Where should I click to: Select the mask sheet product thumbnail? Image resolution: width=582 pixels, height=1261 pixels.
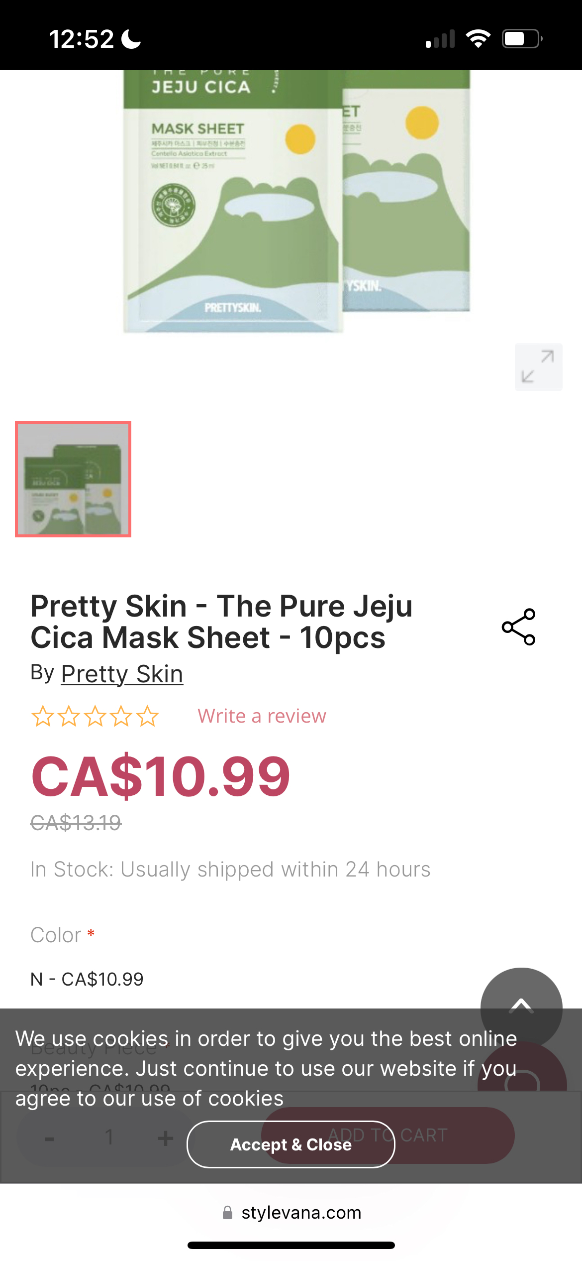(x=73, y=479)
